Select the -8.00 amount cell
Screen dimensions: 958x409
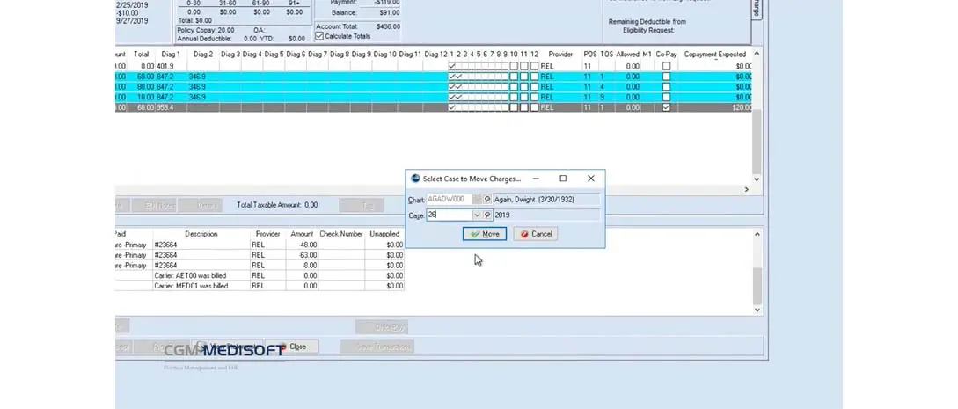(302, 266)
